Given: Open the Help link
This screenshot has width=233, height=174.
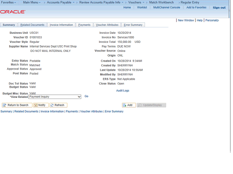Looking at the screenshot, I should [x=200, y=20].
